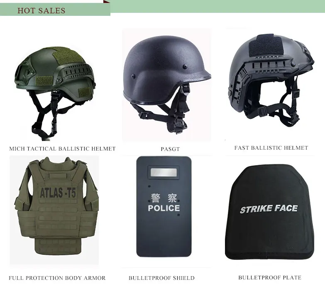The height and width of the screenshot is (289, 325).
Task: Click the green banner bar beside HOT SALES
Action: click(217, 6)
